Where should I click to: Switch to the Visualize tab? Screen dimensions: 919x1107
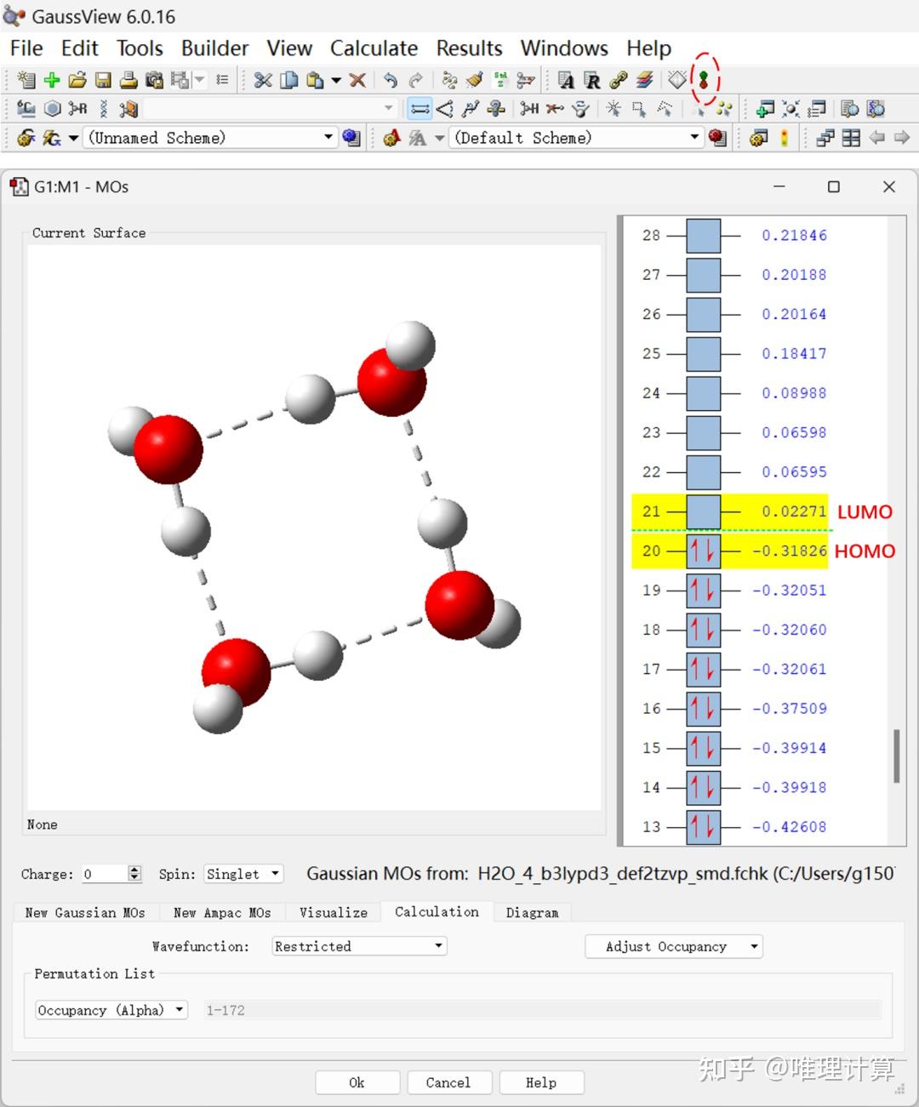click(x=333, y=912)
